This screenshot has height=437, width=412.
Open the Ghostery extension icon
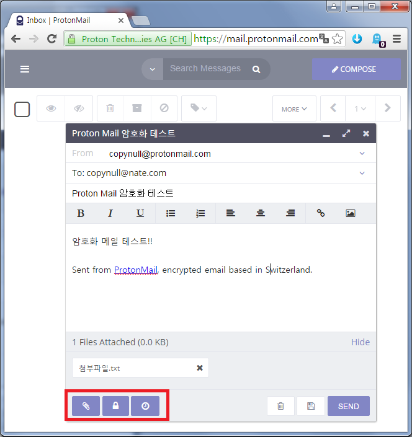click(378, 40)
